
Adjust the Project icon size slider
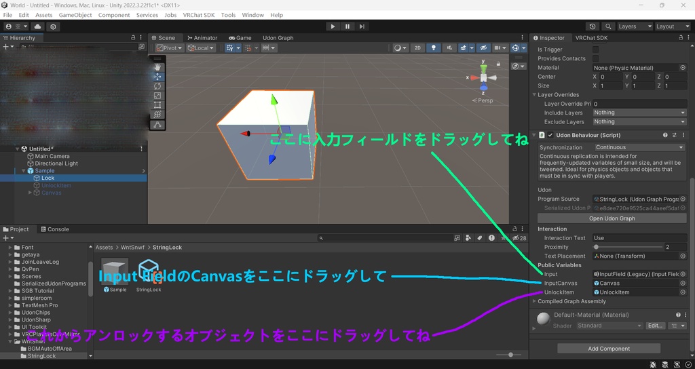[508, 355]
